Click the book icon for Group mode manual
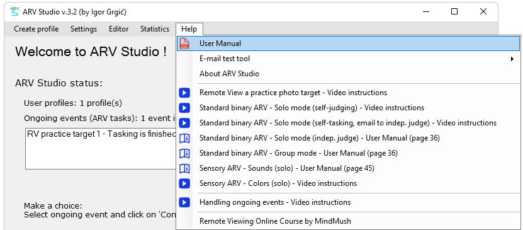Image resolution: width=523 pixels, height=230 pixels. pos(184,153)
